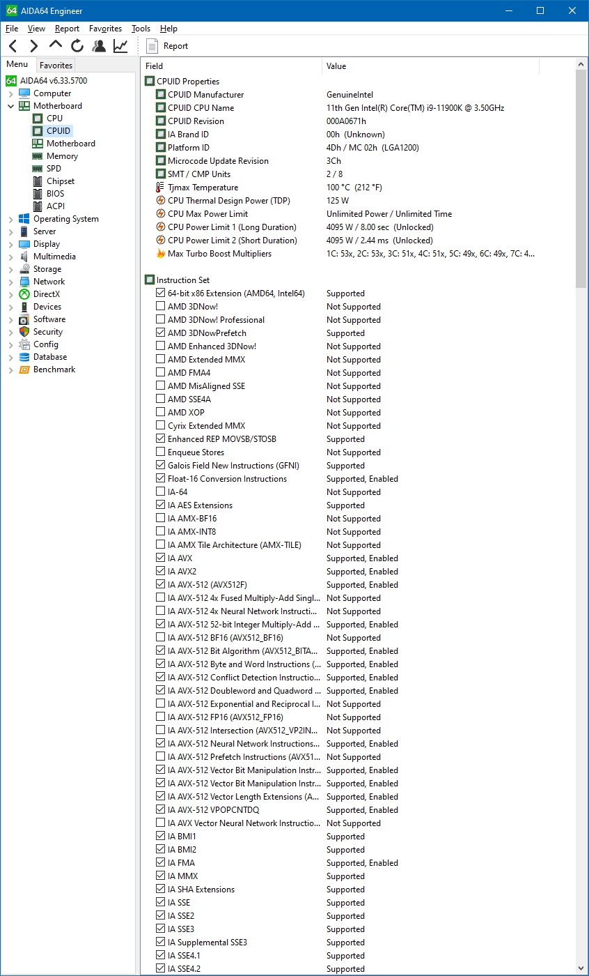Open the File menu
Image resolution: width=589 pixels, height=976 pixels.
pos(12,29)
